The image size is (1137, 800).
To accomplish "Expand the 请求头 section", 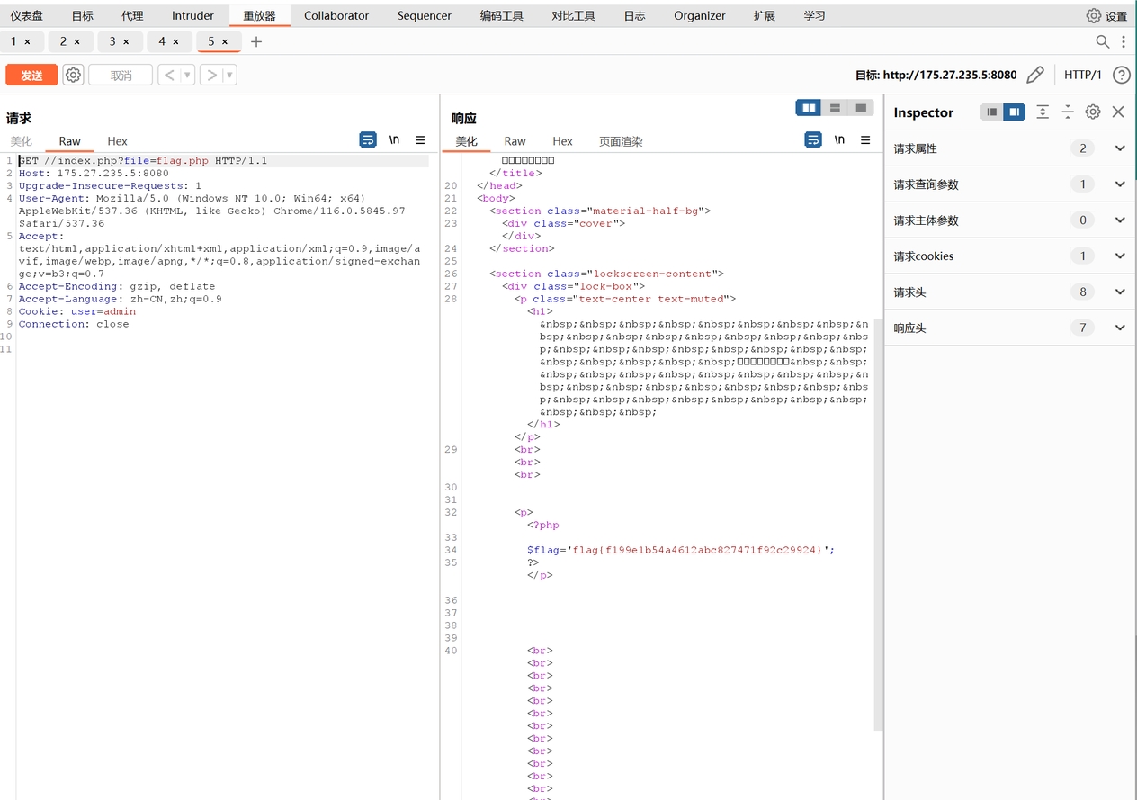I will (x=1120, y=292).
